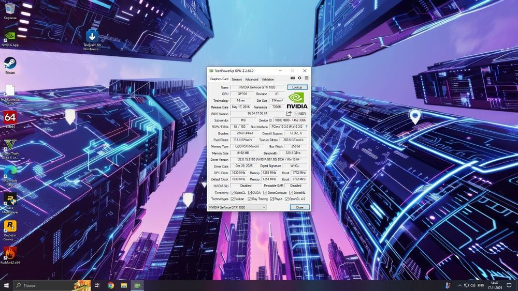518x291 pixels.
Task: Open Google Chrome from the taskbar
Action: tap(111, 285)
